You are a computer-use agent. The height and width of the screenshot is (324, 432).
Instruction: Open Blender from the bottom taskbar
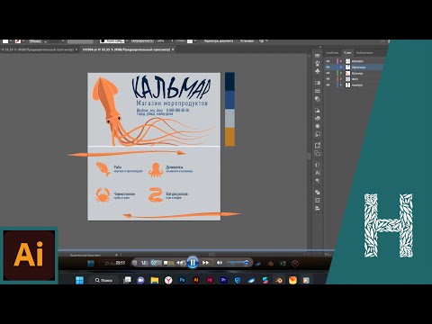[279, 280]
